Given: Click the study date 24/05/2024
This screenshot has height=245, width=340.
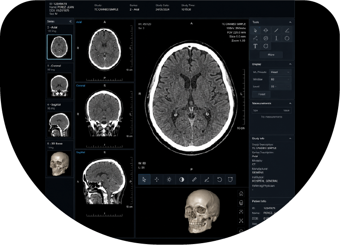Looking at the screenshot, I should [x=162, y=10].
